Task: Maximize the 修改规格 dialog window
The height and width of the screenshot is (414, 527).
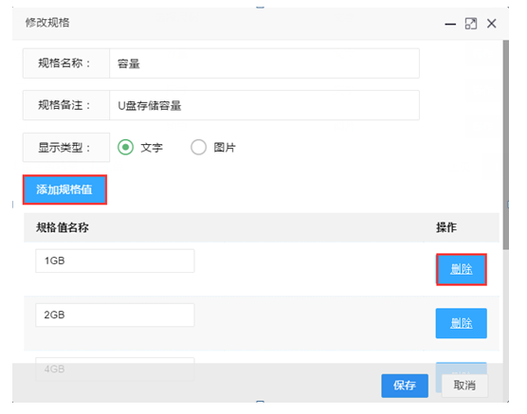Action: click(471, 24)
